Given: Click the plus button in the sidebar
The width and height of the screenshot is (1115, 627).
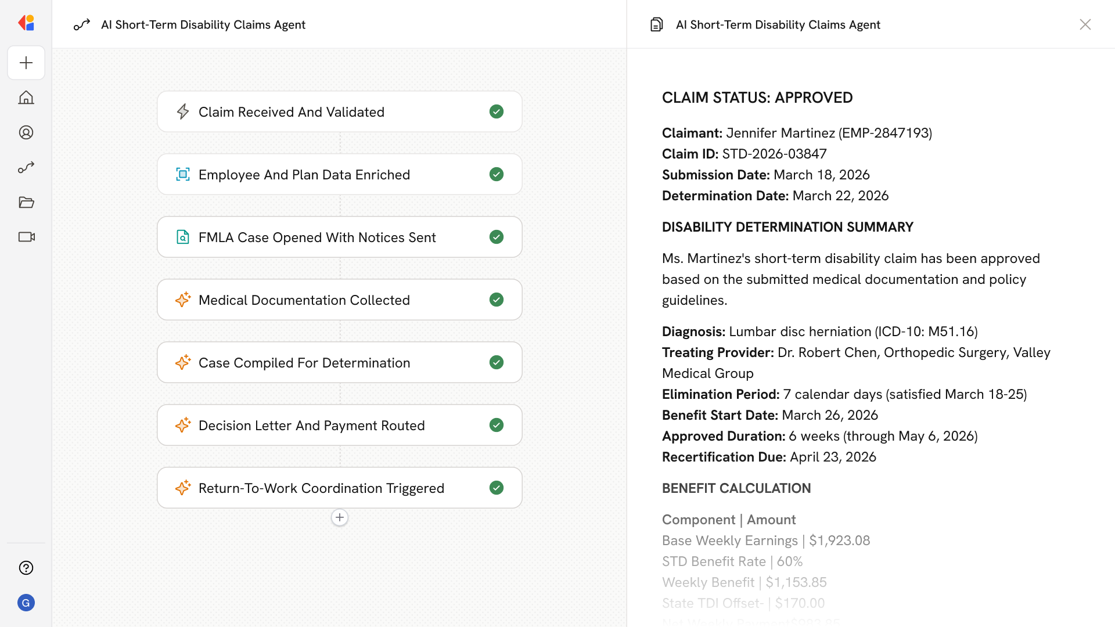Looking at the screenshot, I should click(x=26, y=63).
